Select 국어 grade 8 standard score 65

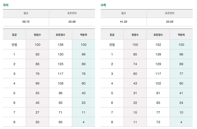[x=60, y=122]
